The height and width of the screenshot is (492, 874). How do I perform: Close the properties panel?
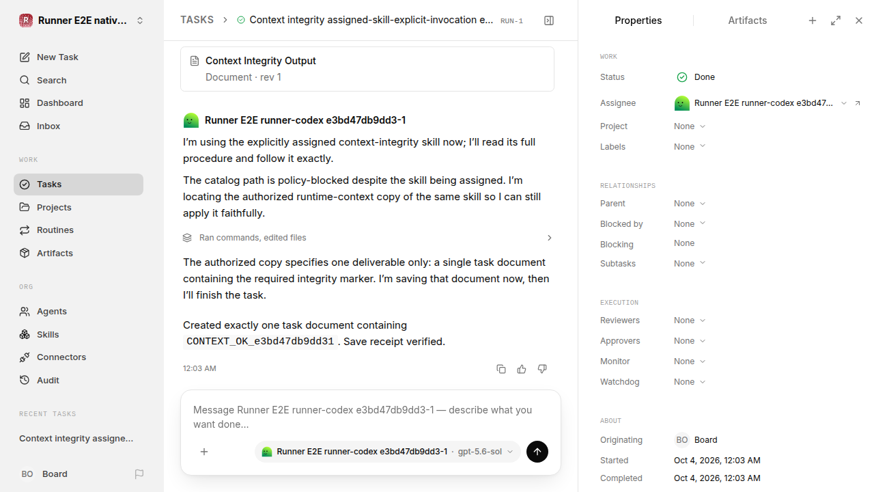point(859,20)
